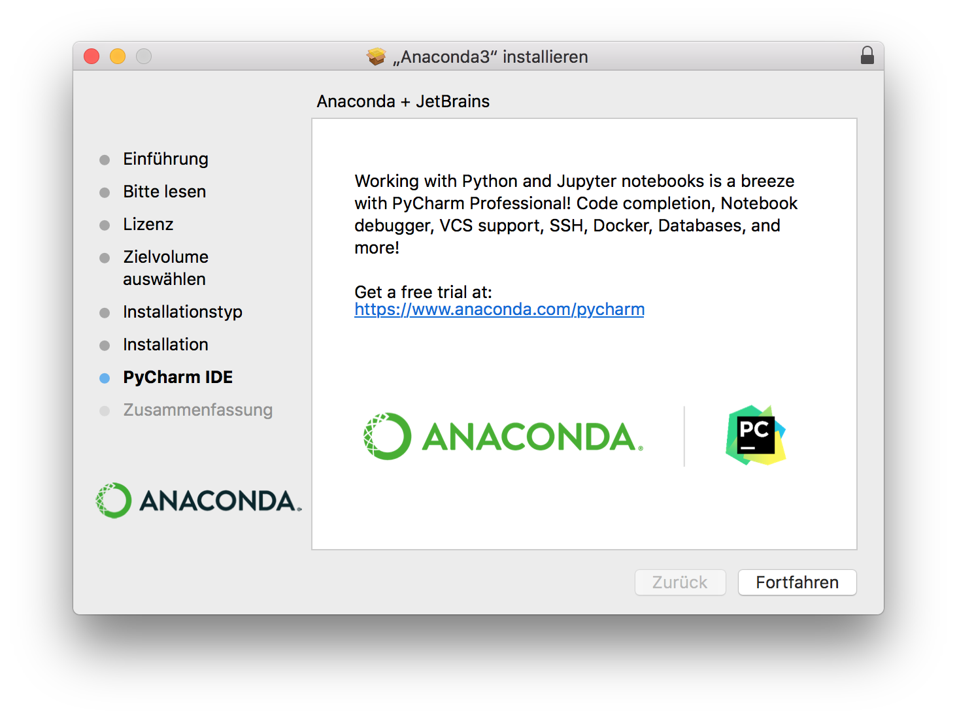Close the installer with the red button
Image resolution: width=957 pixels, height=719 pixels.
(92, 56)
